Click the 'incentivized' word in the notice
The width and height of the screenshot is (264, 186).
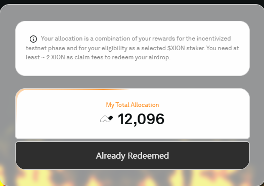click(213, 39)
